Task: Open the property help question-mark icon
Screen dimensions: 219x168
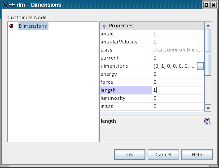Action: (207, 121)
